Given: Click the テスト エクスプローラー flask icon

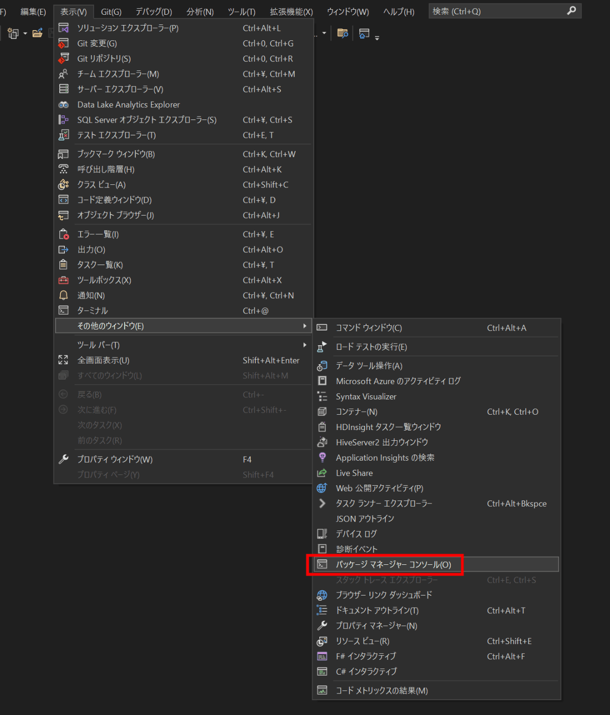Looking at the screenshot, I should tap(63, 135).
